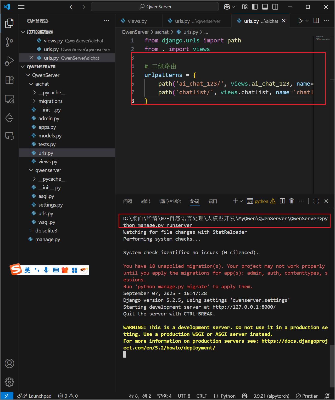Select Python language mode in status bar
The height and width of the screenshot is (400, 335).
click(228, 396)
